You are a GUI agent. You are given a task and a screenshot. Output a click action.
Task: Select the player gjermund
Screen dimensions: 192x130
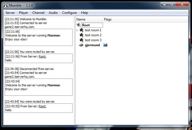click(x=92, y=45)
